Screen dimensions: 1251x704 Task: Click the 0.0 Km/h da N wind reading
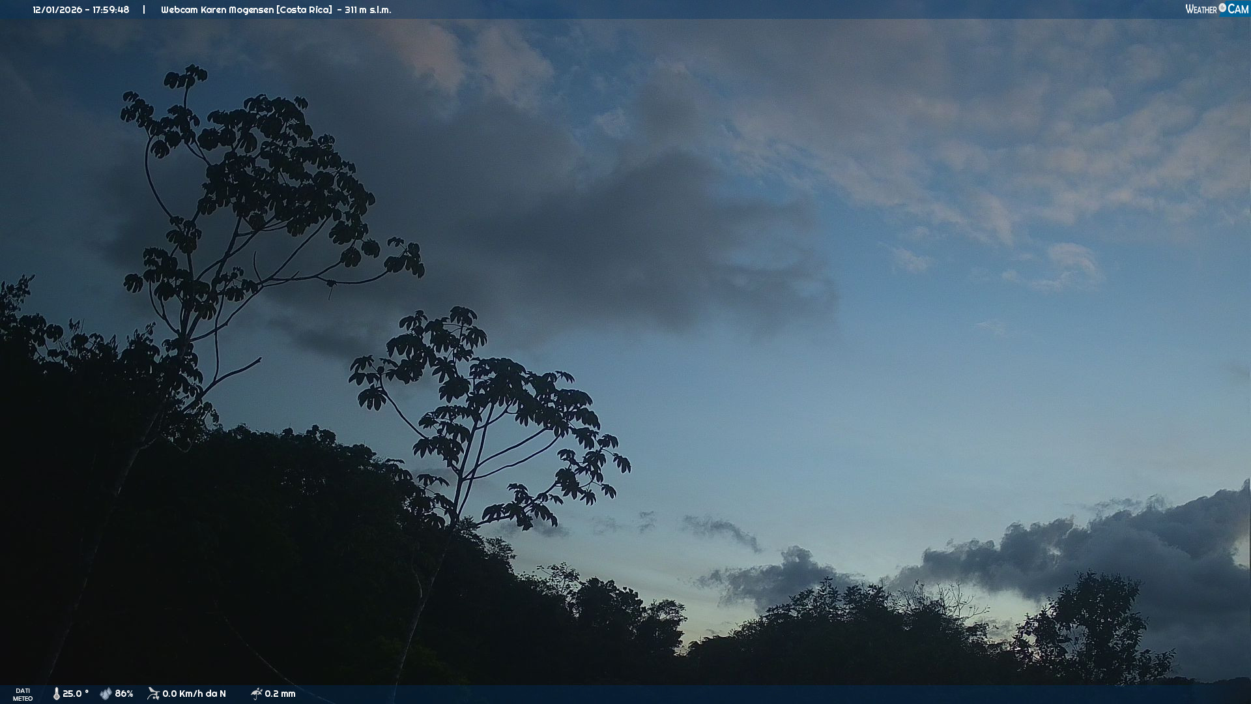click(194, 694)
